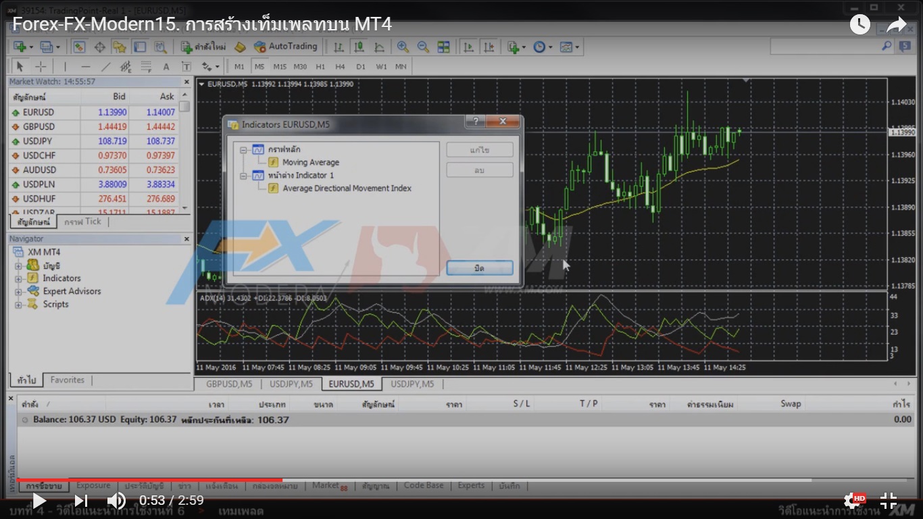Collapse the main chart tree node
This screenshot has width=923, height=519.
coord(243,149)
